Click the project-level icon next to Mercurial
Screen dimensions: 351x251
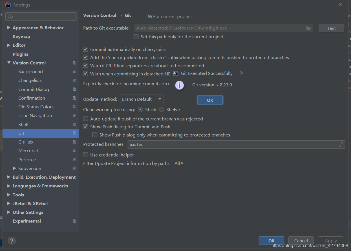tap(74, 151)
